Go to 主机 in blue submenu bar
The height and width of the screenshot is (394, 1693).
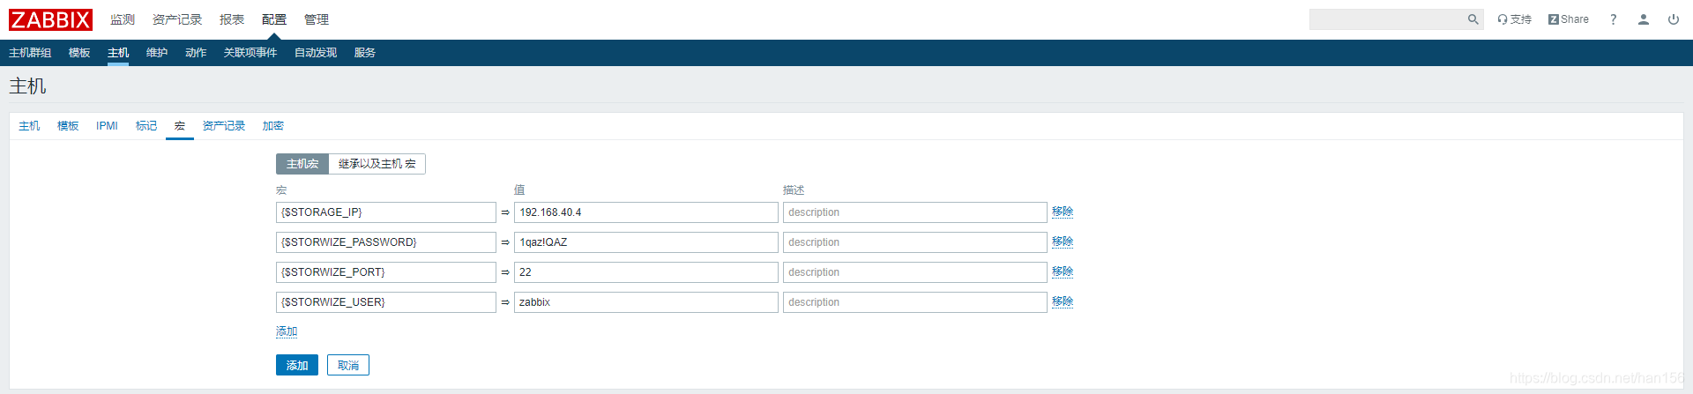(x=118, y=53)
